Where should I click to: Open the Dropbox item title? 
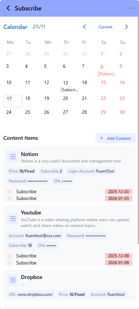pos(32,277)
